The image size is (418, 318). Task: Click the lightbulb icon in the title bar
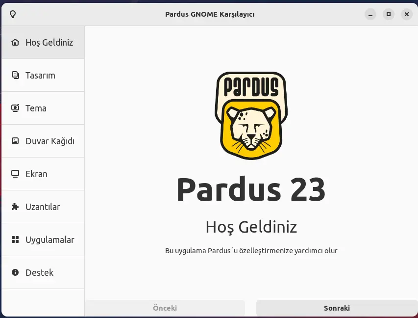[x=13, y=14]
